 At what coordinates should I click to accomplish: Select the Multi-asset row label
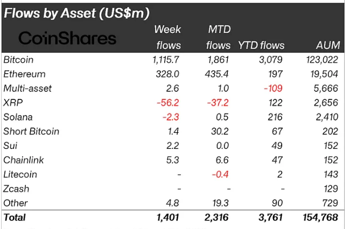click(27, 88)
